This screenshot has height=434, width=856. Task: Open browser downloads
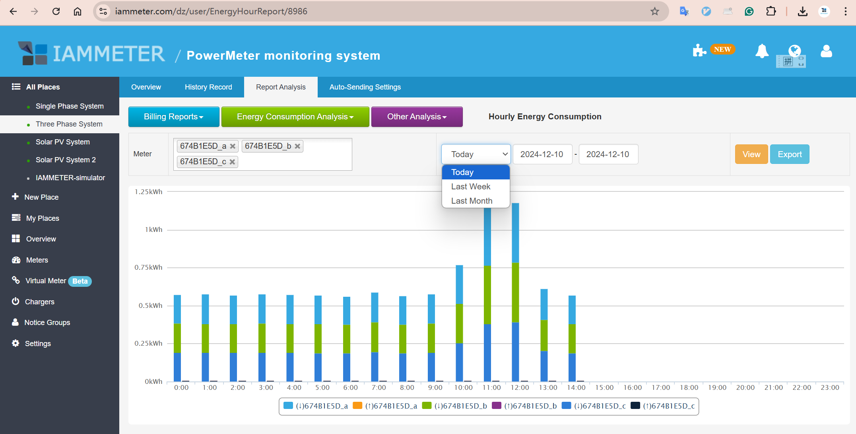tap(803, 11)
